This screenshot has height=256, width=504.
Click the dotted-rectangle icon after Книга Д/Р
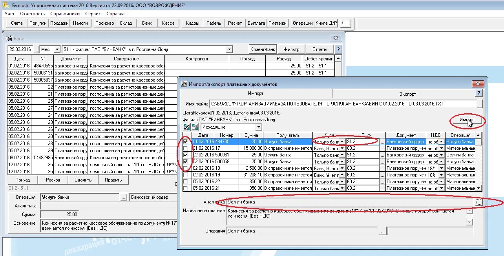coord(346,23)
